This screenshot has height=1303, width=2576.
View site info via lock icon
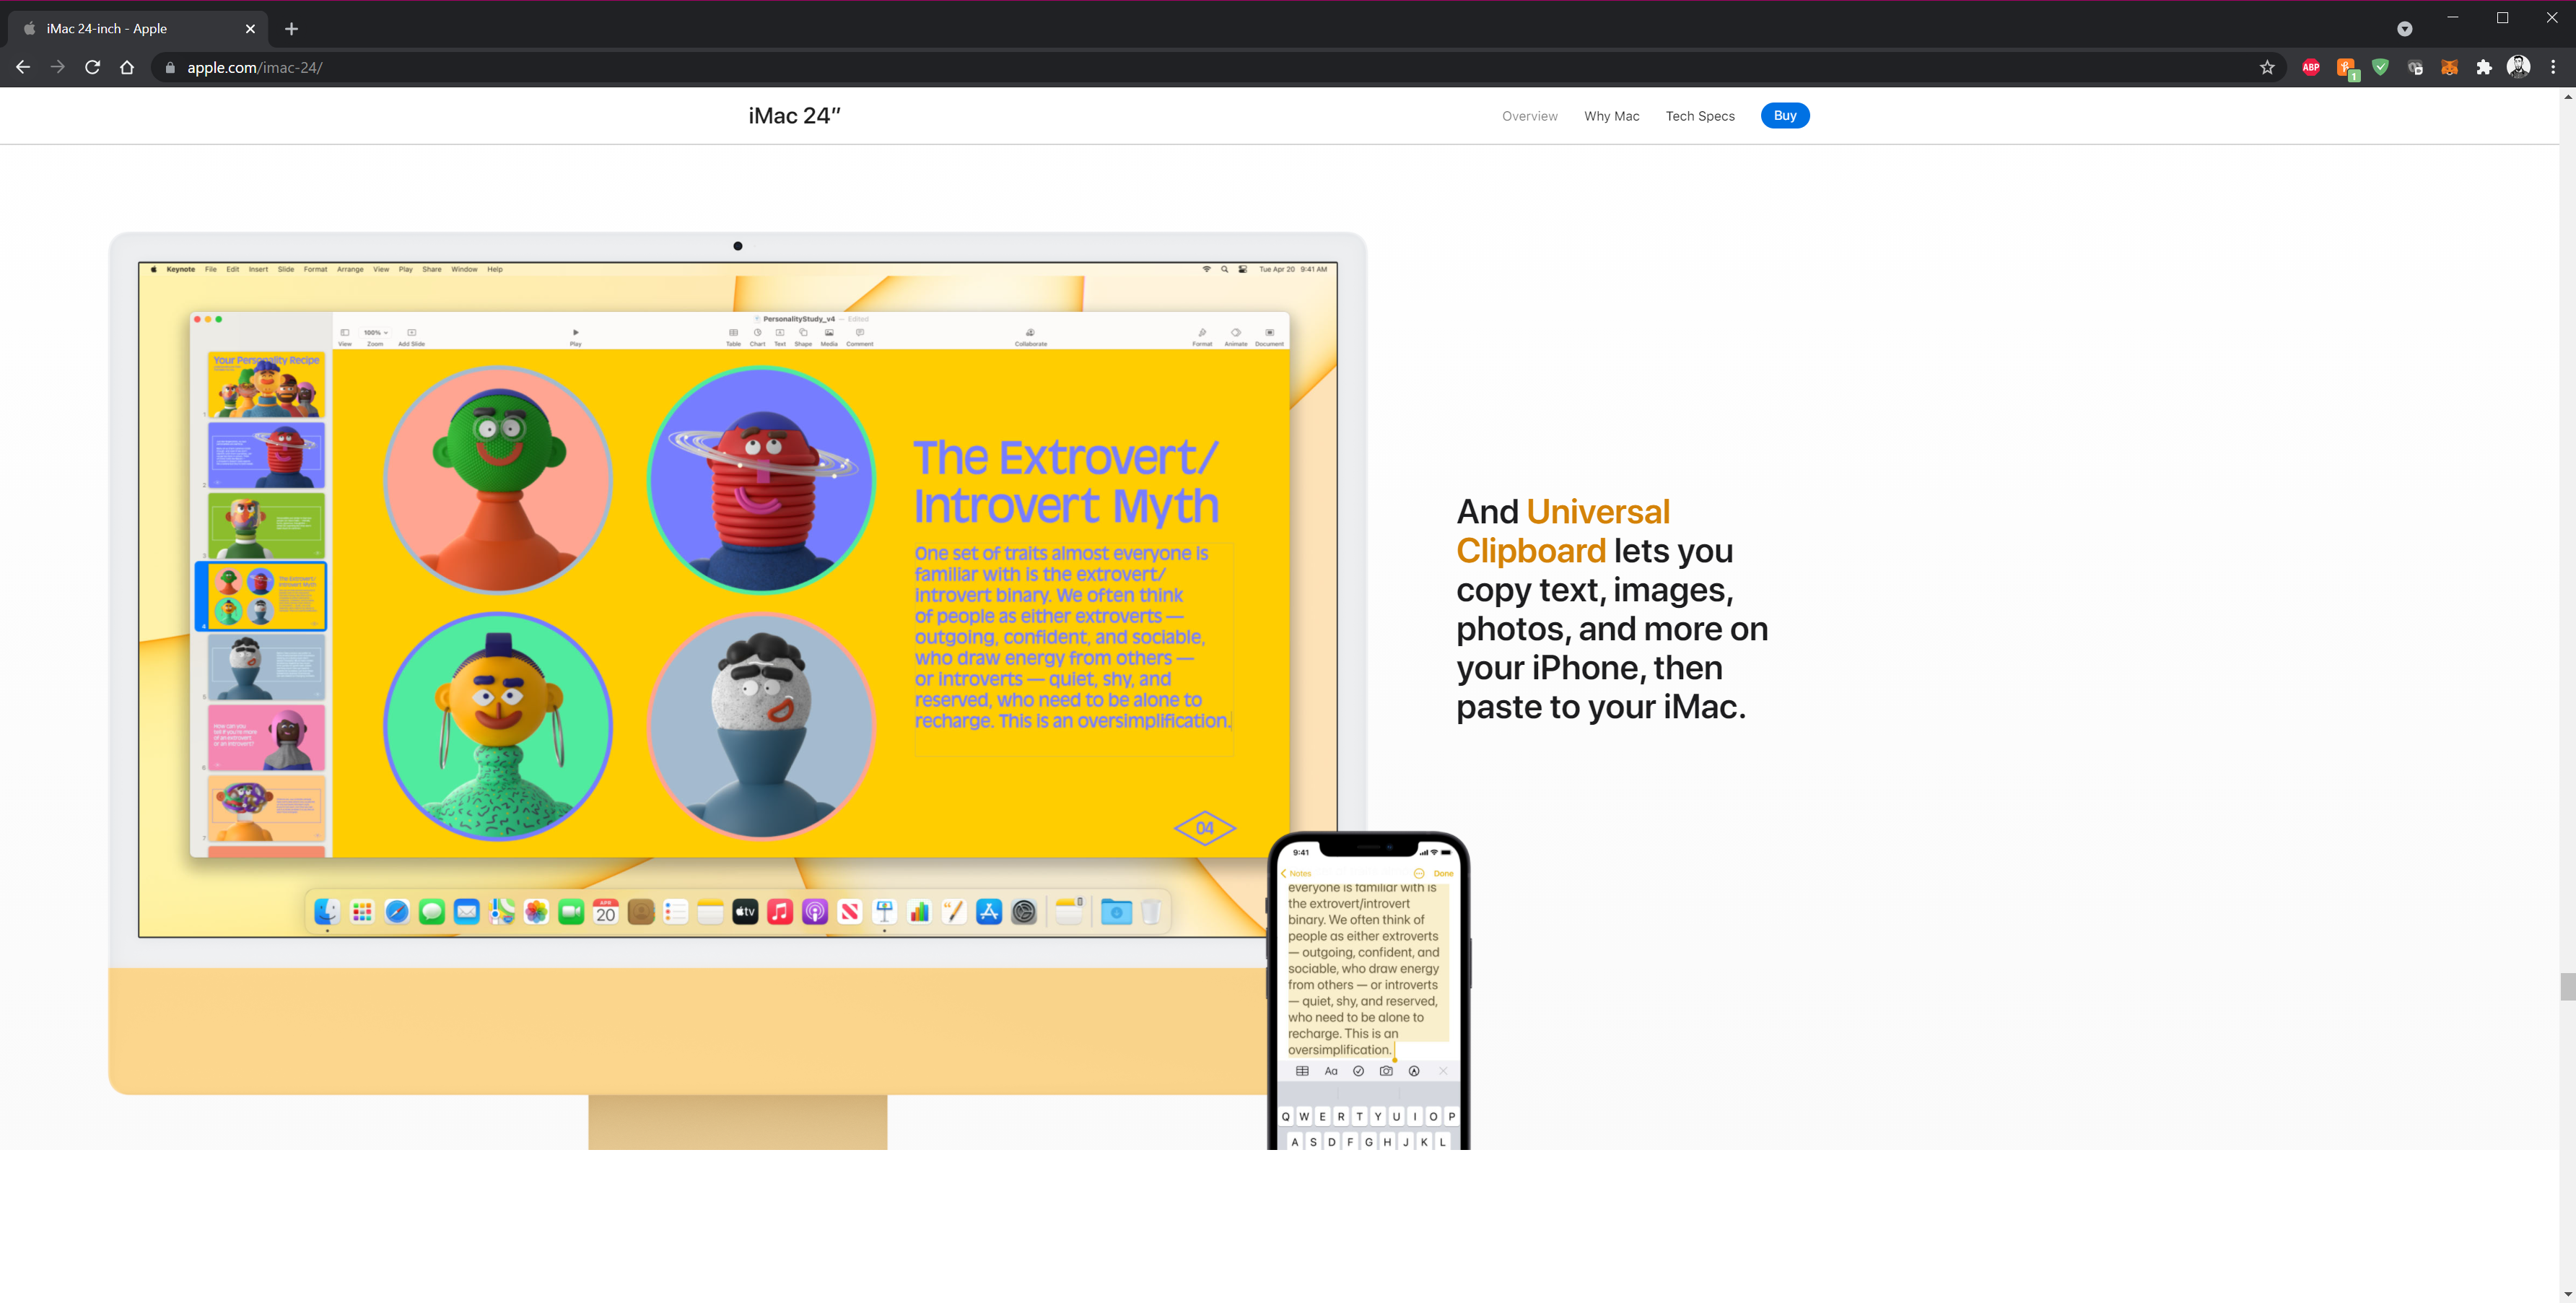pos(170,67)
